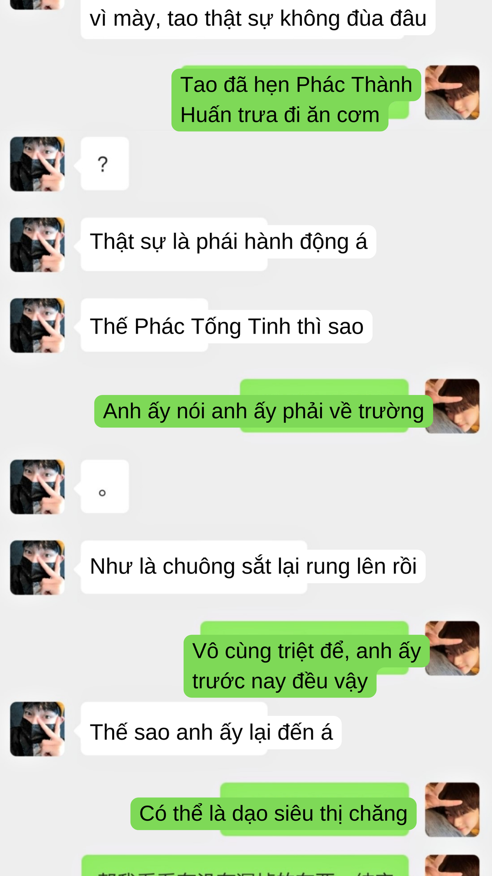Viewport: 492px width, 876px height.
Task: Tap avatar next to "Anh ấy nói anh ấy phải về trường"
Action: (x=452, y=406)
